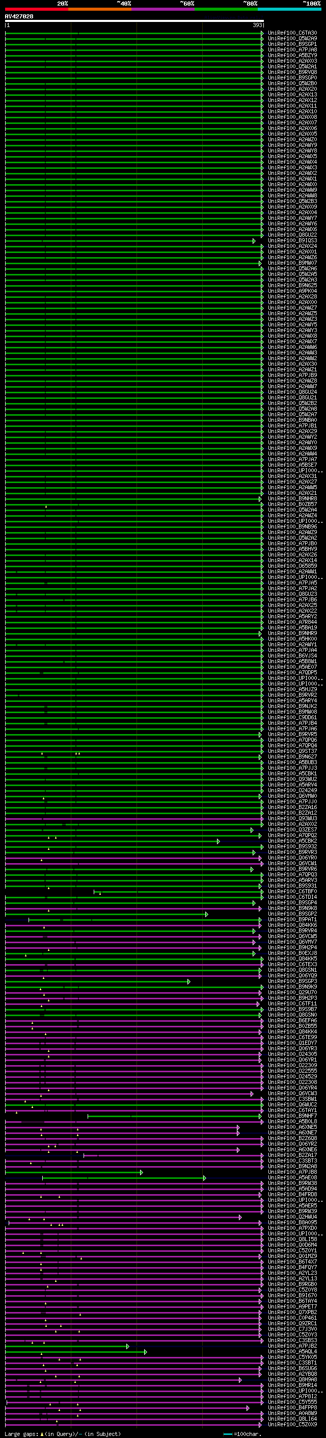Image resolution: width=326 pixels, height=1438 pixels.
Task: Select the UniRef100_Q6VCW1 label
Action: coord(292,863)
